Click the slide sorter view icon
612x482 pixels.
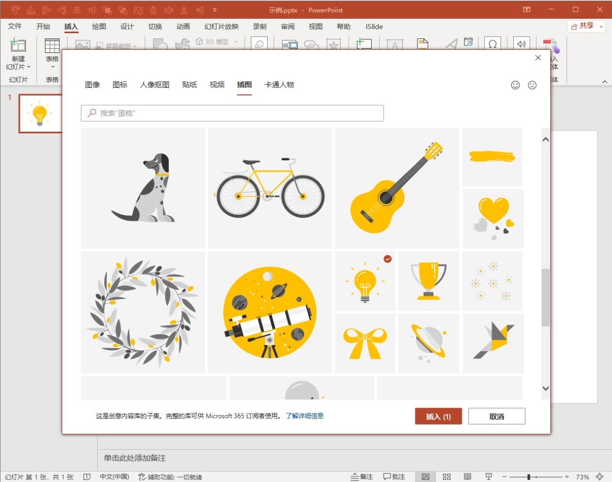pos(447,477)
